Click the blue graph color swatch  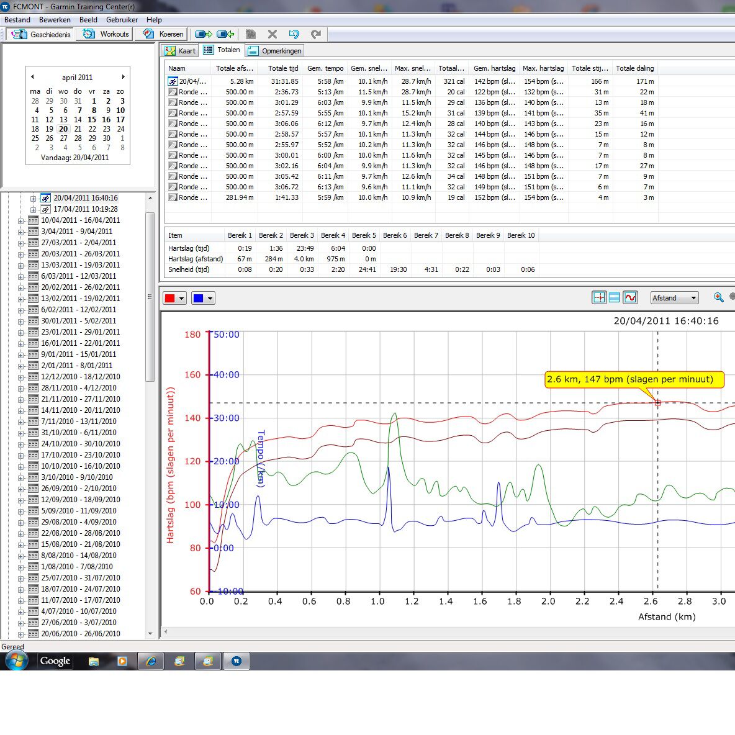point(198,299)
